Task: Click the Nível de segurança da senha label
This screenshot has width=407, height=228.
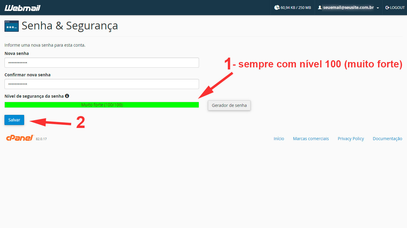Action: point(34,96)
